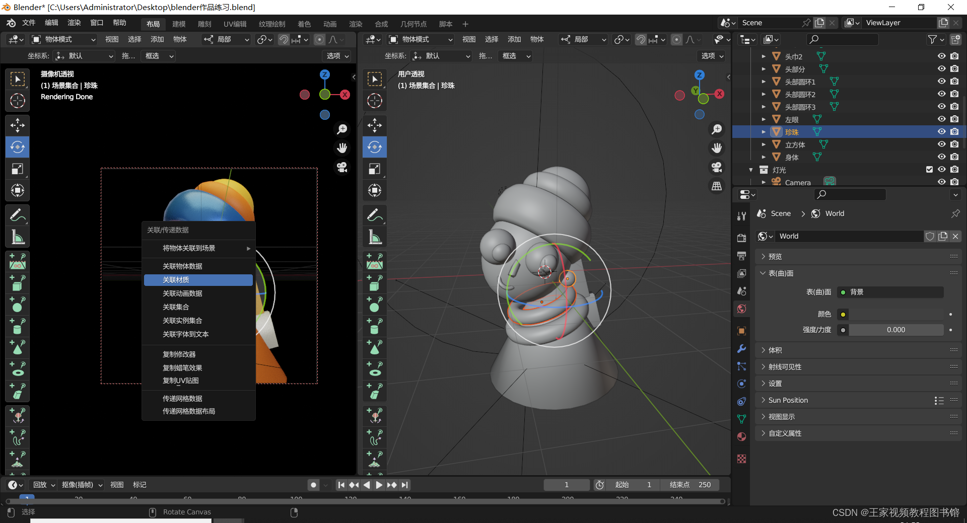
Task: Disable render visibility for 左眼
Action: click(x=954, y=119)
